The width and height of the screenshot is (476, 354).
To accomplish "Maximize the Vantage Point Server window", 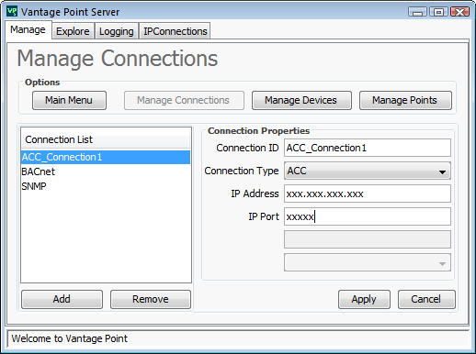I will tap(438, 12).
